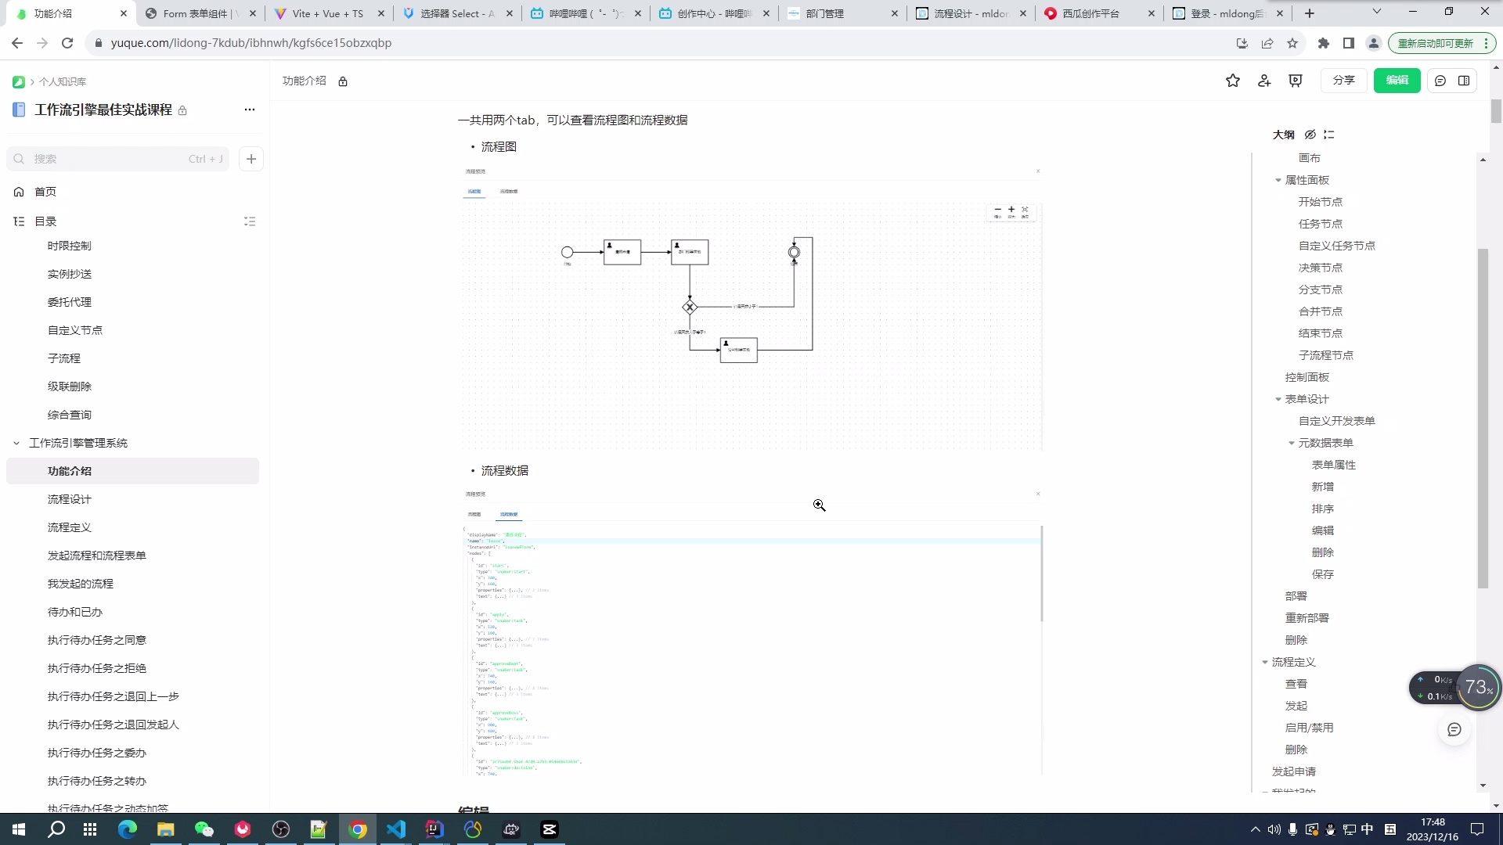Toggle outline numbering list icon
Viewport: 1503px width, 845px height.
[x=1329, y=135]
